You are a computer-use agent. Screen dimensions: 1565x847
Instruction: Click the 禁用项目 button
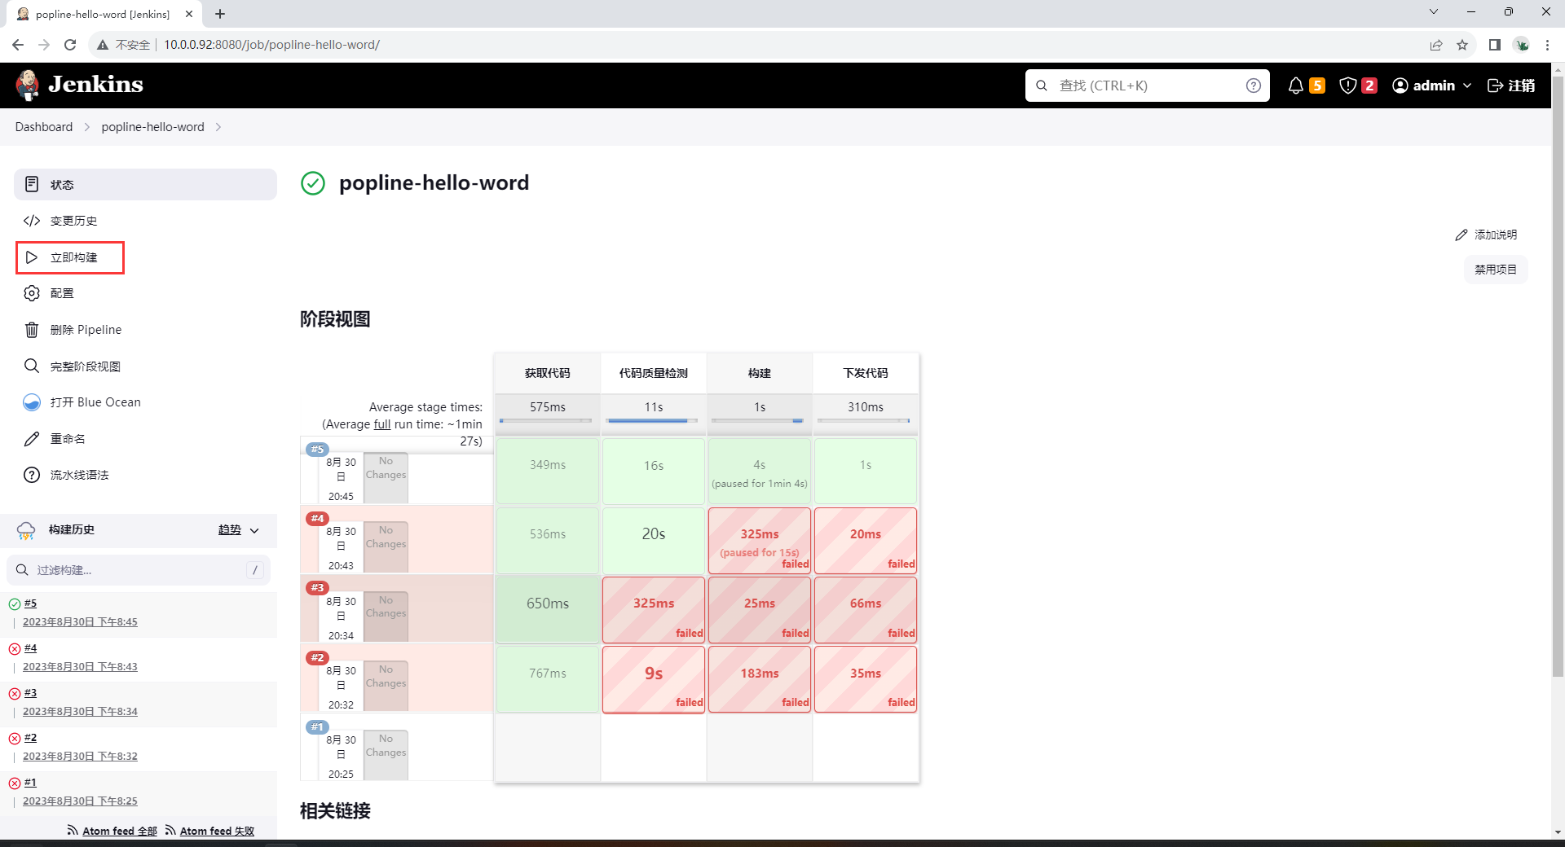(x=1496, y=270)
